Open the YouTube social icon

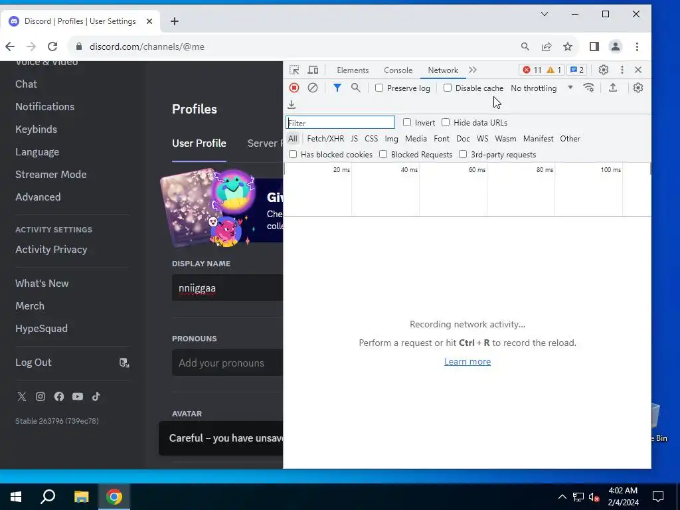78,396
